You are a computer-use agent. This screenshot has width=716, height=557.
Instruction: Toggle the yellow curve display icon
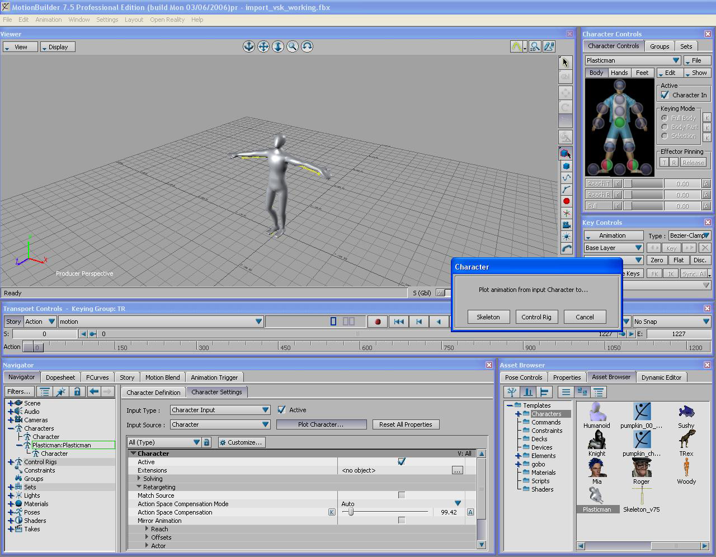pos(517,46)
